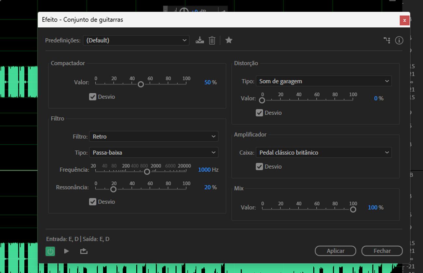Save the current settings as a preset

[x=200, y=40]
